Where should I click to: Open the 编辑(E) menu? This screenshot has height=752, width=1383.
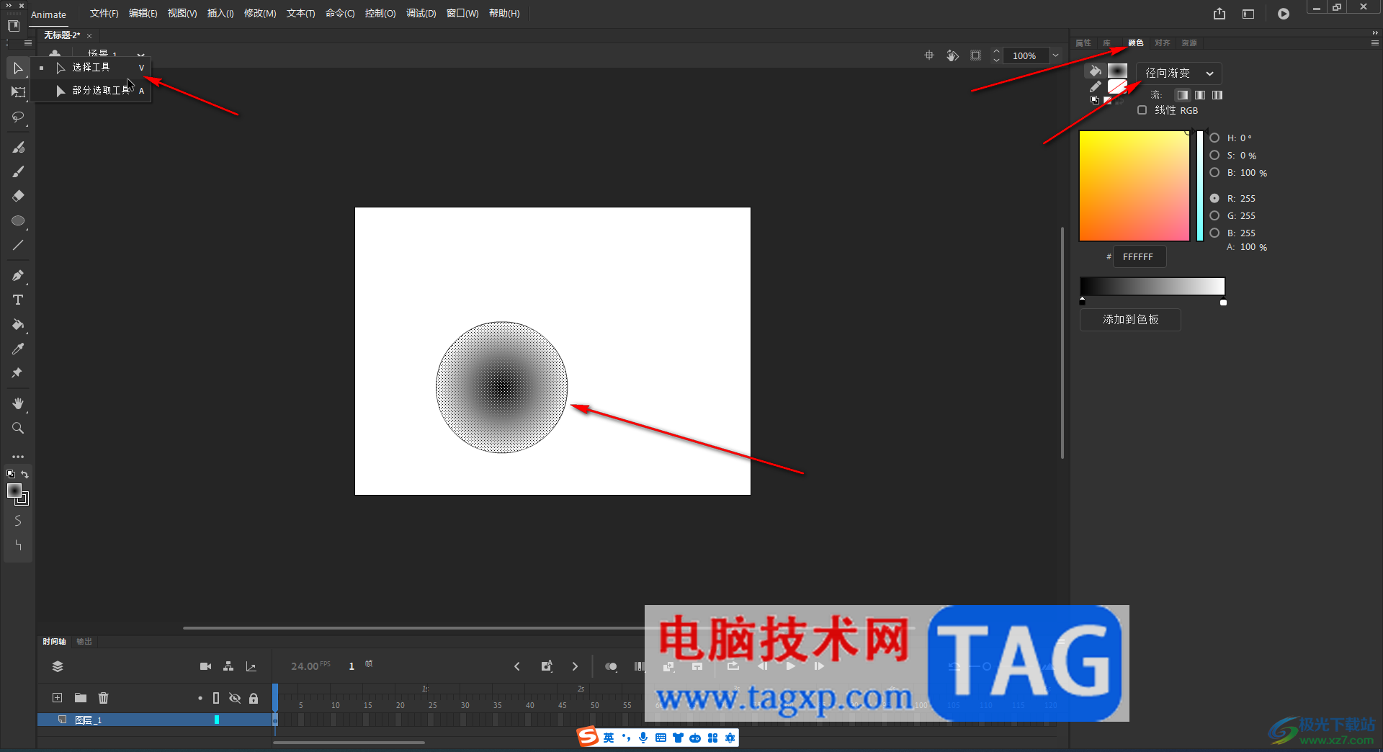pos(143,14)
